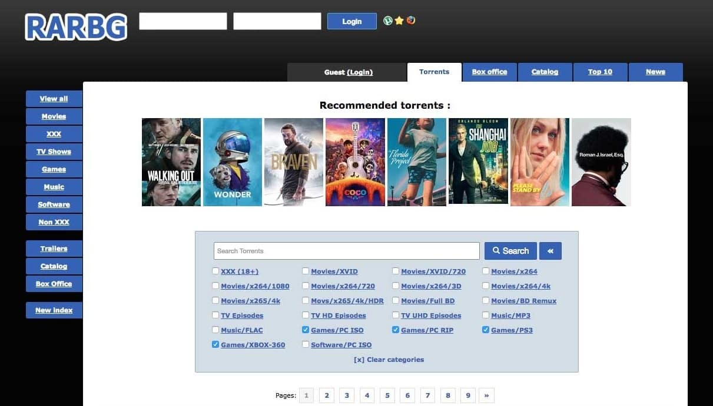Open The Shanghai Job poster

[x=478, y=161]
